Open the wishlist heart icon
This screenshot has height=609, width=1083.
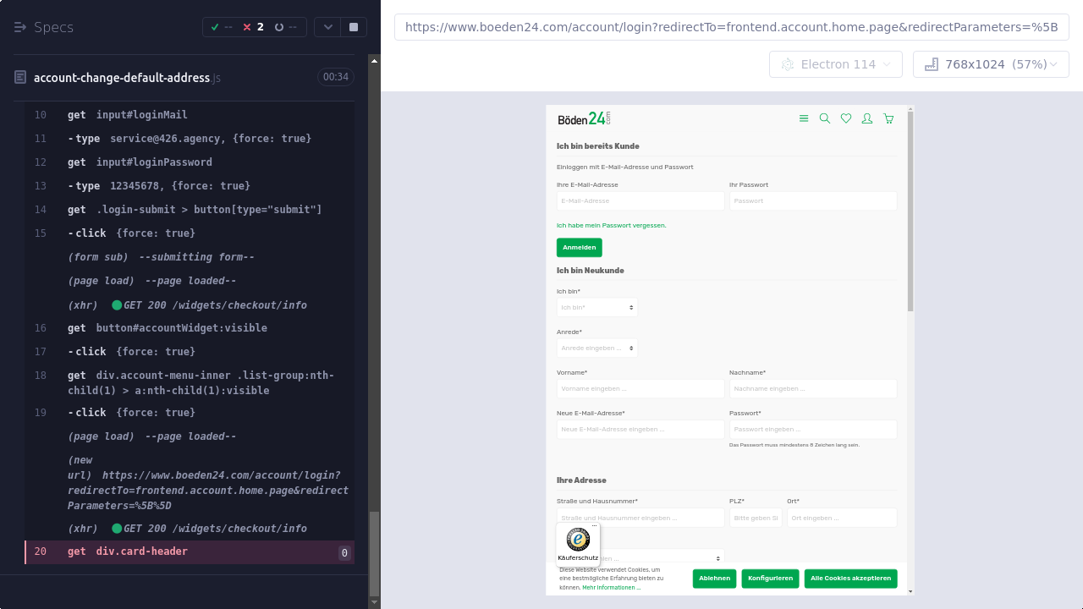[x=846, y=118]
